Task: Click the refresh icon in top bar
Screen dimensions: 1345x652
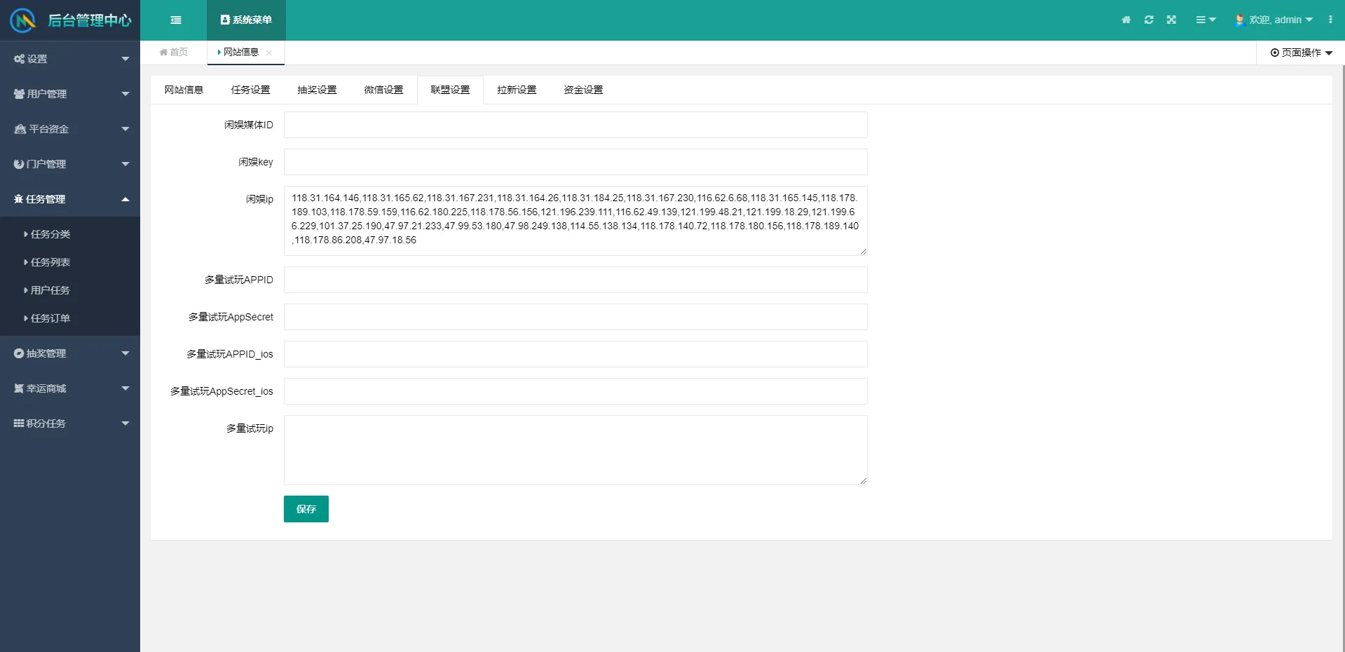Action: pyautogui.click(x=1149, y=20)
